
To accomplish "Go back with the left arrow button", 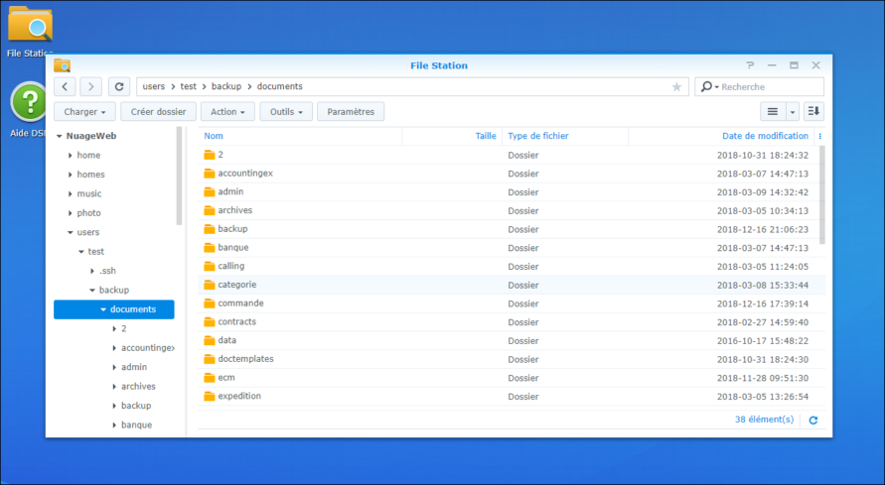I will [x=65, y=86].
